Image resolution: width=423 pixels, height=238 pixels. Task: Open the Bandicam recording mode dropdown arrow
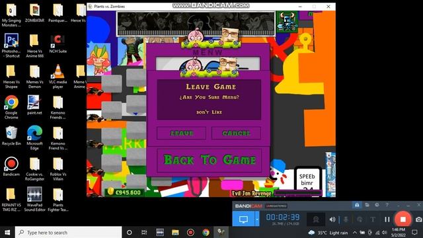click(257, 219)
